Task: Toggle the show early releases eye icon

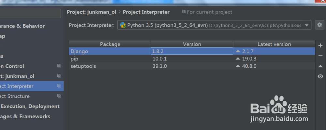Action: pos(320,77)
